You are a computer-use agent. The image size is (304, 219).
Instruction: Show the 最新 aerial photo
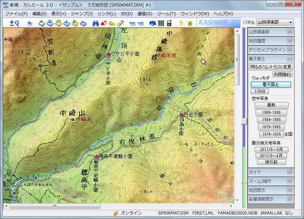click(271, 105)
